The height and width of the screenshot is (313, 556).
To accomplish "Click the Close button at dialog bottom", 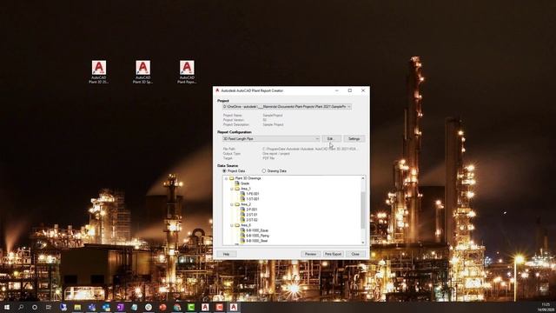I will point(355,254).
